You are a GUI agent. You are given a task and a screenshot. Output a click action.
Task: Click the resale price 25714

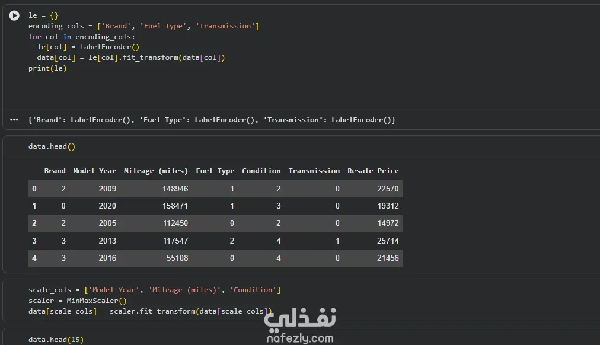388,241
